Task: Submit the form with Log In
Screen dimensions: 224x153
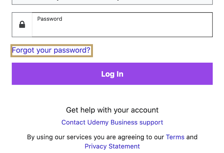Action: [x=112, y=74]
